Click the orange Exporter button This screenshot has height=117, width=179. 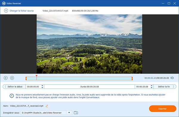(x=163, y=109)
